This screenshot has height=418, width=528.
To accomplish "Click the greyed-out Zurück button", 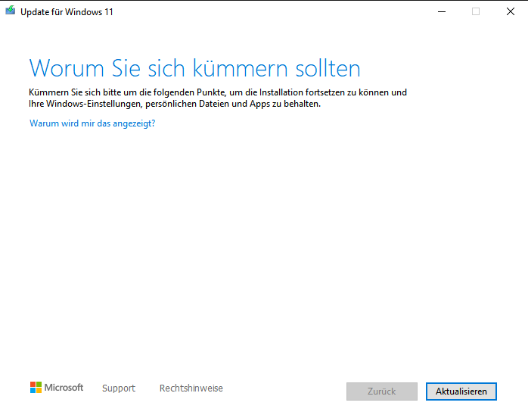I will click(x=381, y=391).
